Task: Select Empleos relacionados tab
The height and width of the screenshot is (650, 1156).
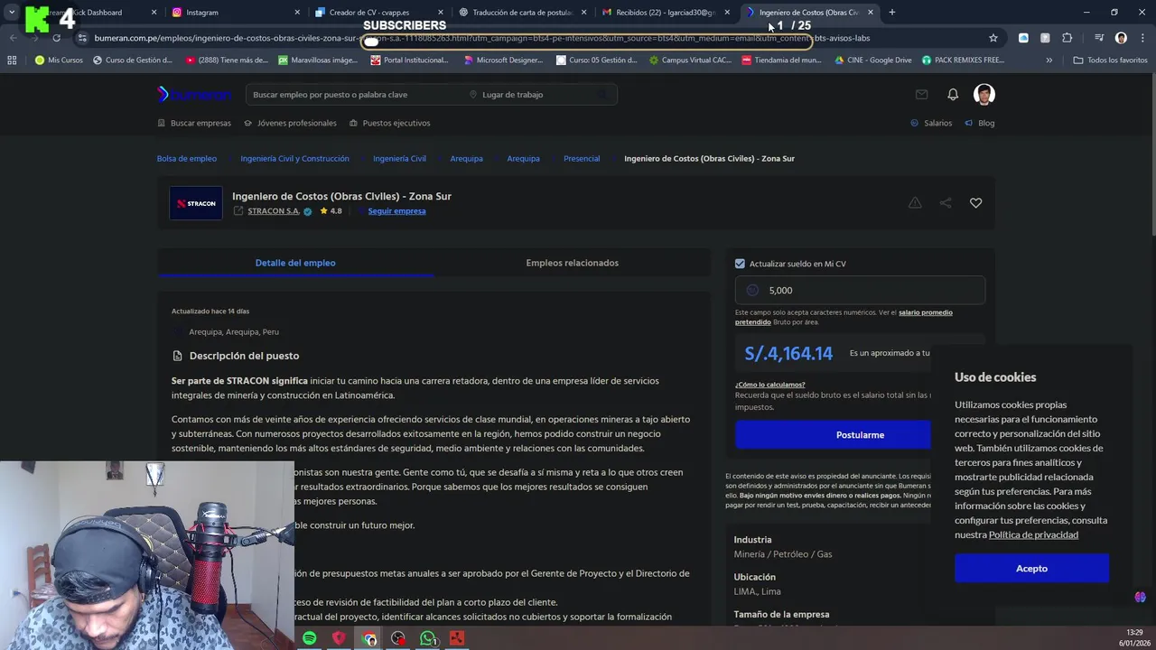Action: pyautogui.click(x=572, y=263)
